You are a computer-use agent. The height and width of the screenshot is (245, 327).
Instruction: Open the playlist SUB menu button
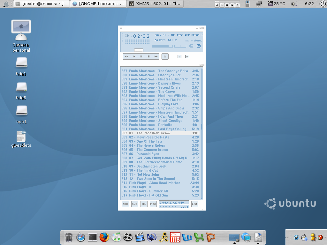point(135,204)
